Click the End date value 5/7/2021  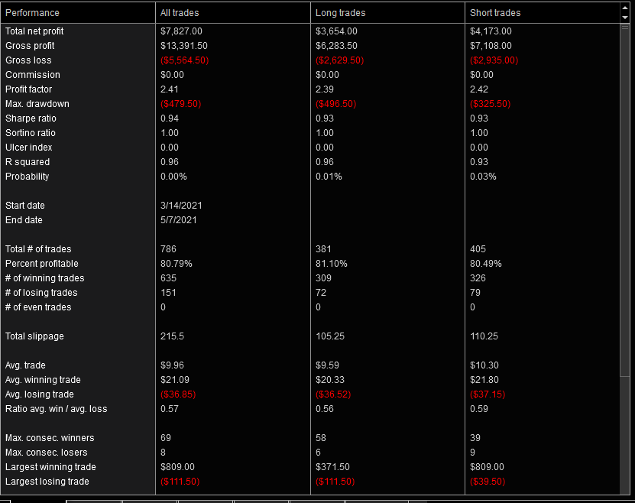click(x=178, y=220)
